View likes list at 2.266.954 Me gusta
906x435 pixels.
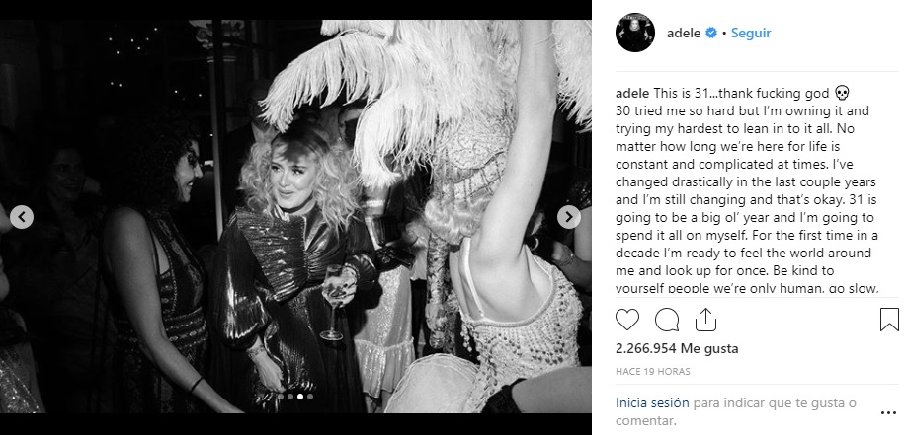[669, 348]
